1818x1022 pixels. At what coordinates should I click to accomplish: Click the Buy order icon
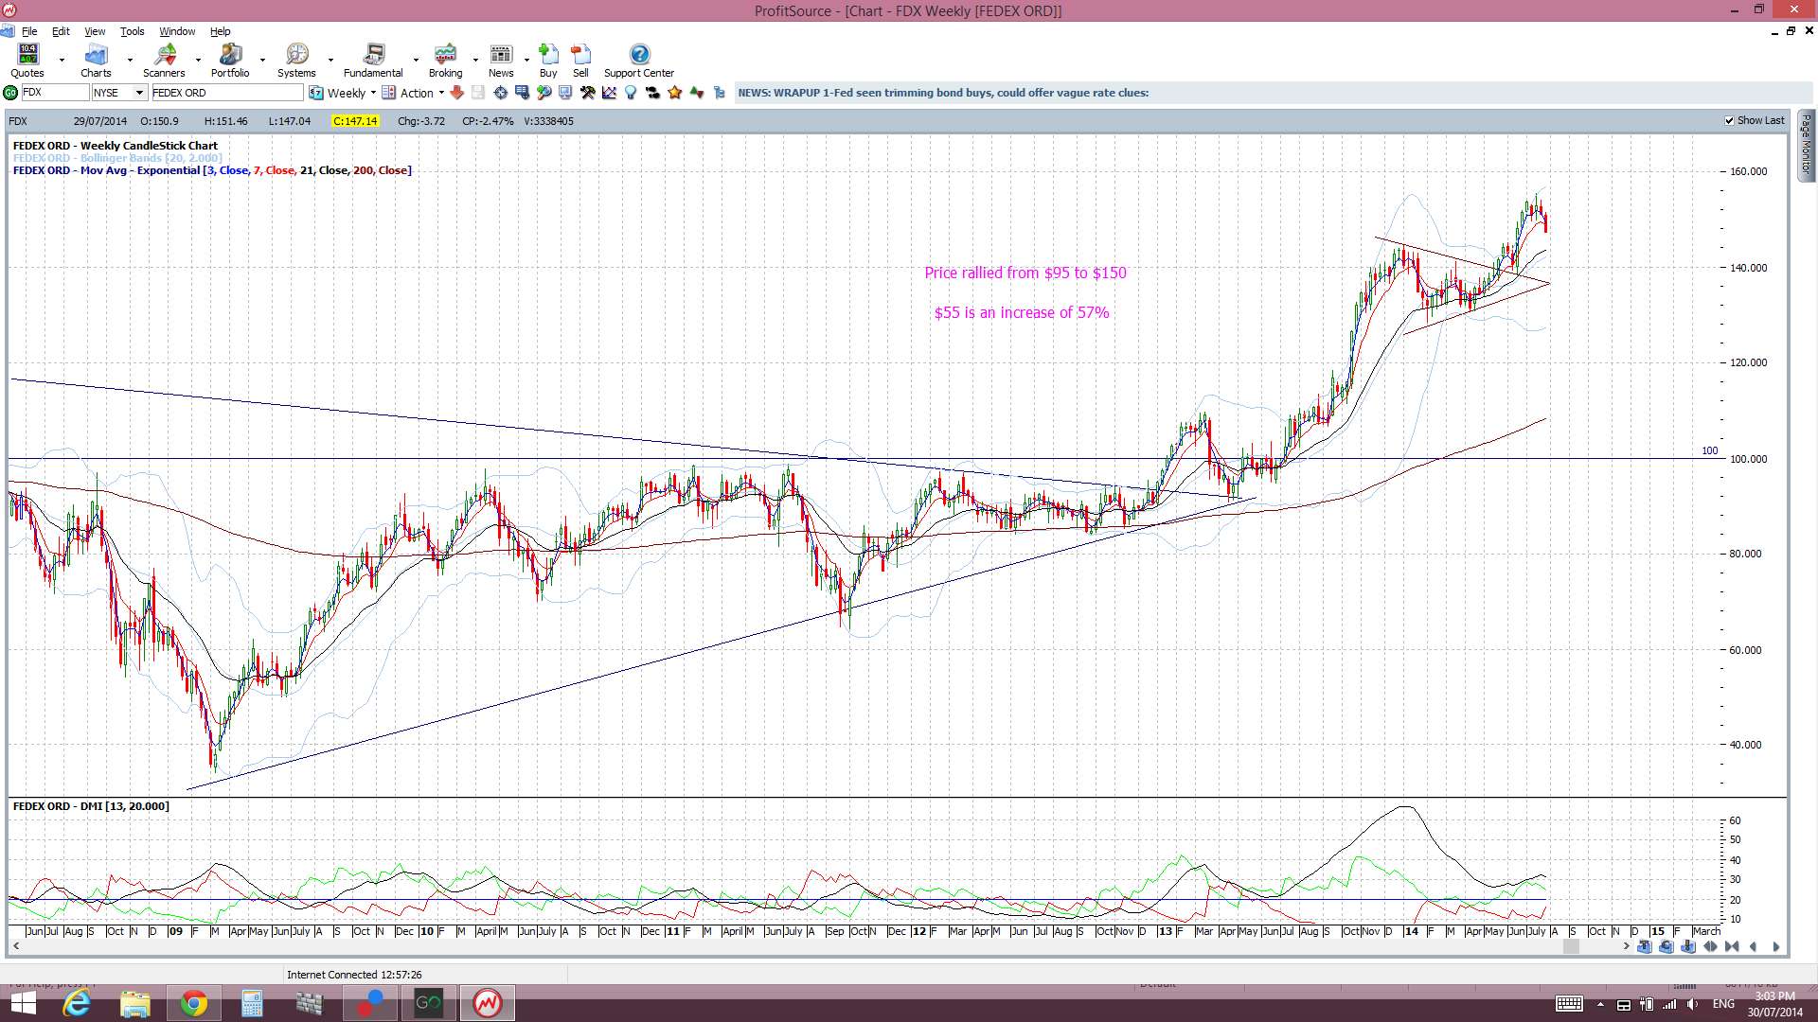tap(548, 61)
